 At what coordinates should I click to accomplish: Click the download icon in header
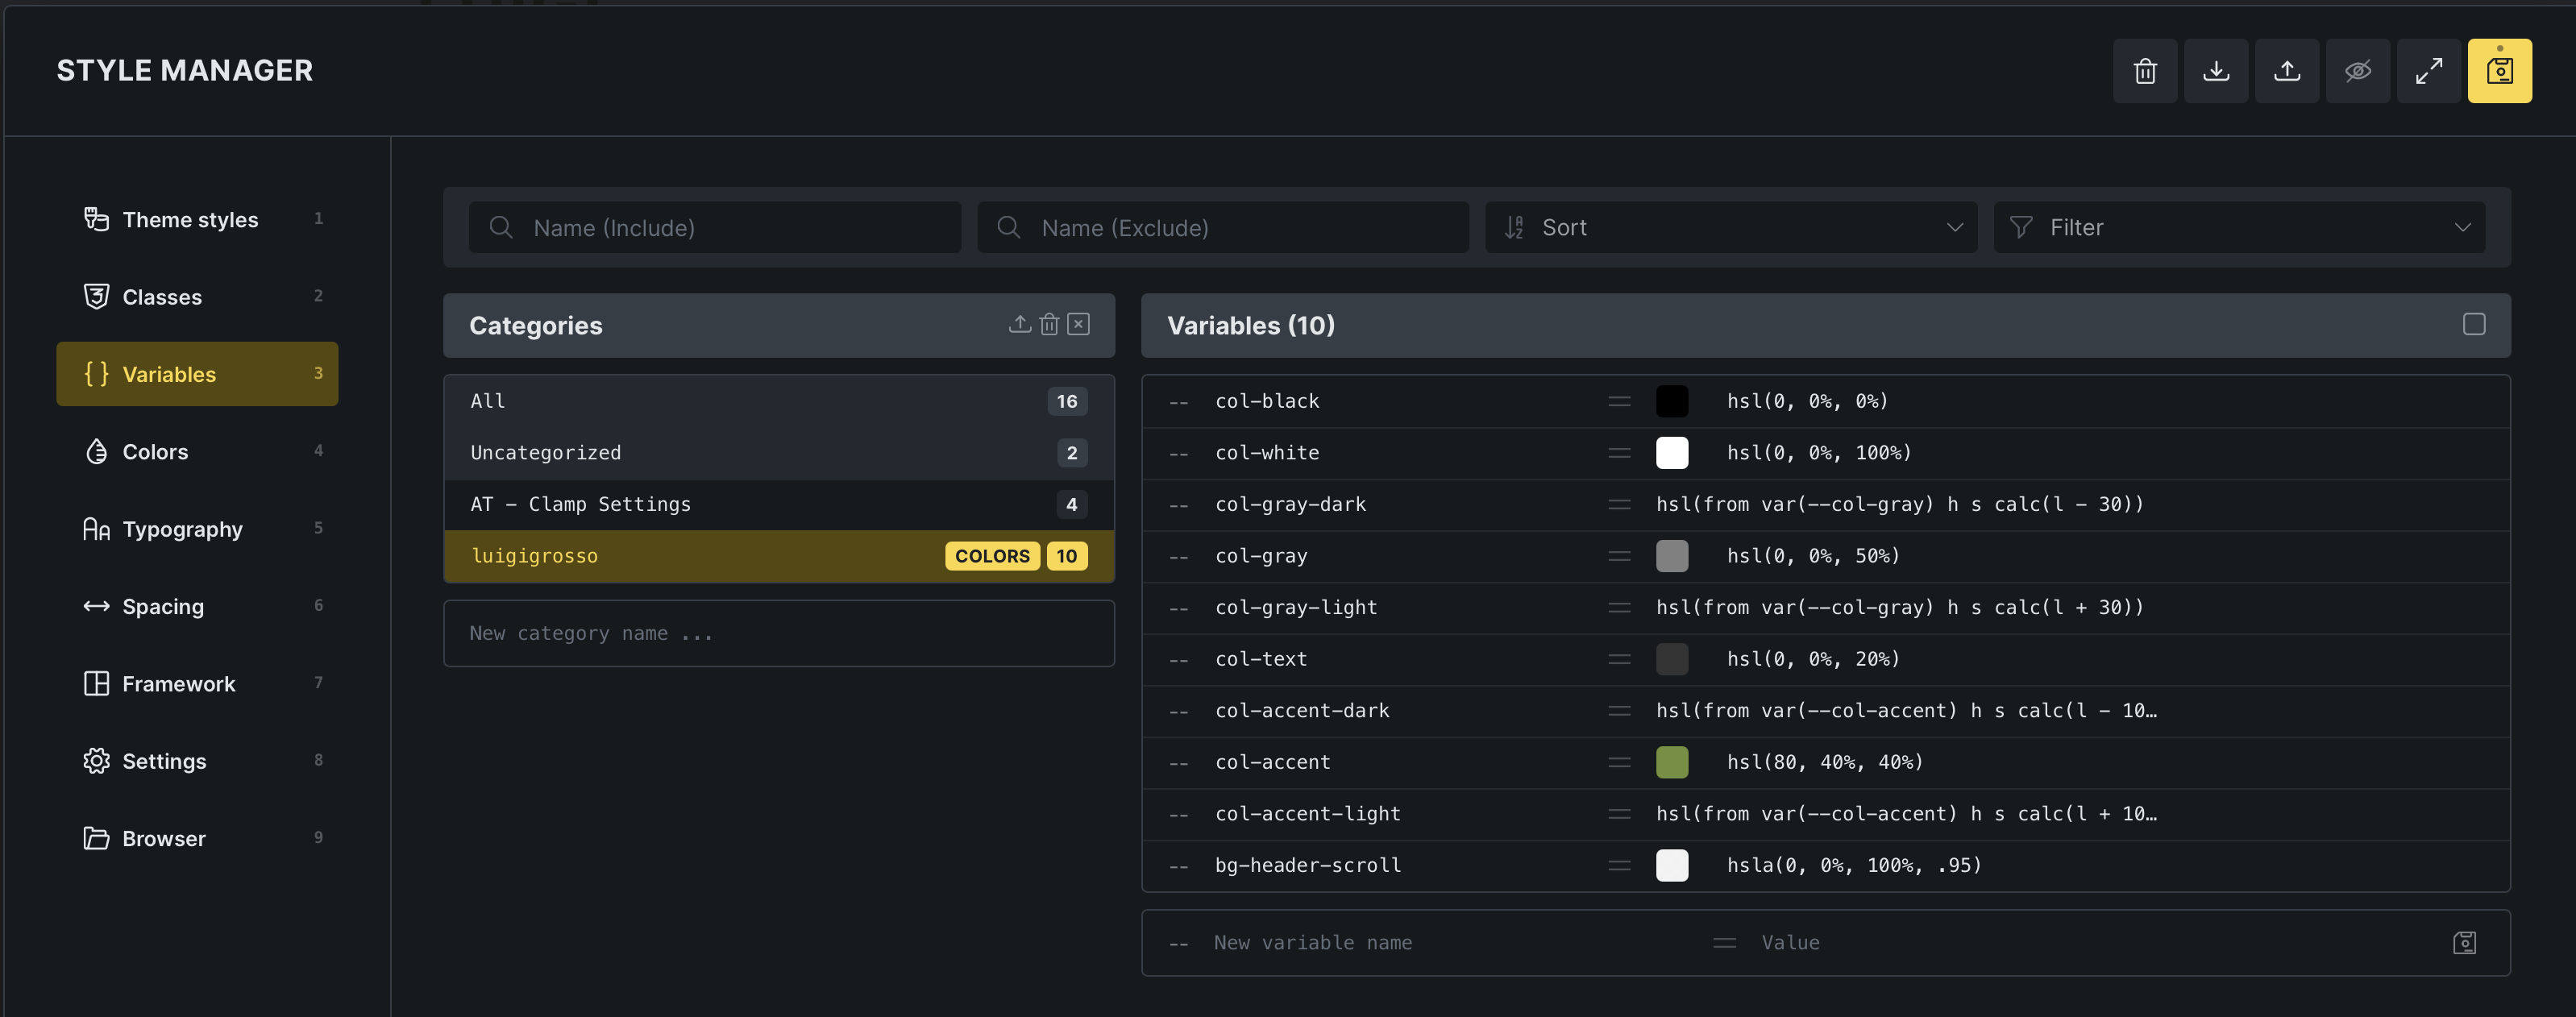(2216, 71)
